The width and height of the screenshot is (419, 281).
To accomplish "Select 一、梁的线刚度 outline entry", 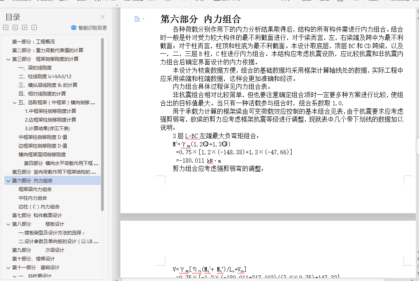I will click(35, 67).
